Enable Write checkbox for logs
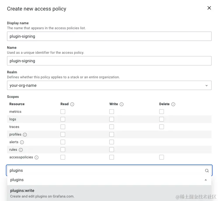 pyautogui.click(x=112, y=119)
